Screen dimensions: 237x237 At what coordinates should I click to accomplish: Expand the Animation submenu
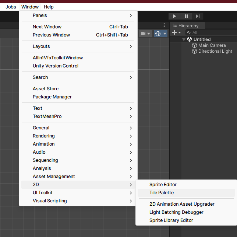tap(78, 144)
